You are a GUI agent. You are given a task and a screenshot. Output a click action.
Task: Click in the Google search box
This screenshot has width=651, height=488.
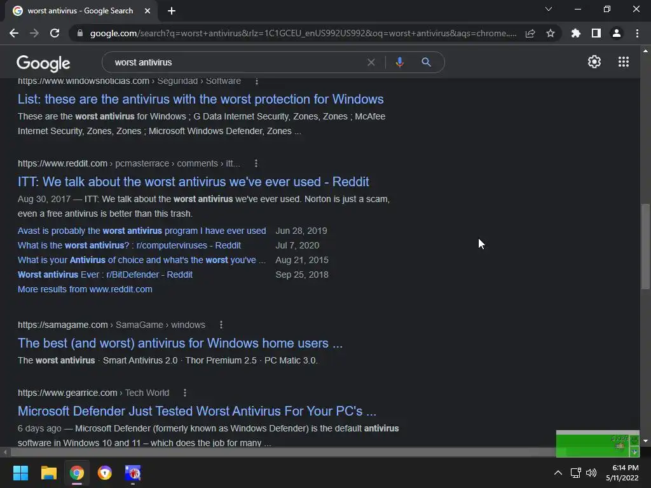(236, 62)
